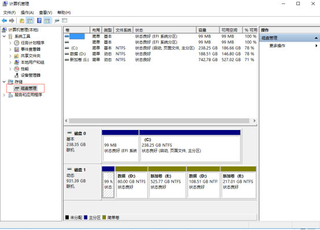Open the 查看(V) menu

[46, 13]
